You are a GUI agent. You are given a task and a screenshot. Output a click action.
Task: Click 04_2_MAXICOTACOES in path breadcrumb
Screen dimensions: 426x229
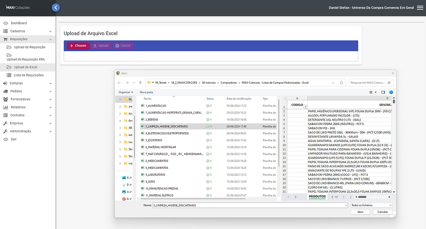(184, 83)
